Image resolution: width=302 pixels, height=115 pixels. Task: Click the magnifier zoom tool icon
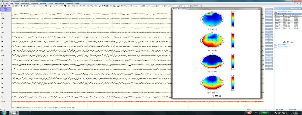click(91, 6)
